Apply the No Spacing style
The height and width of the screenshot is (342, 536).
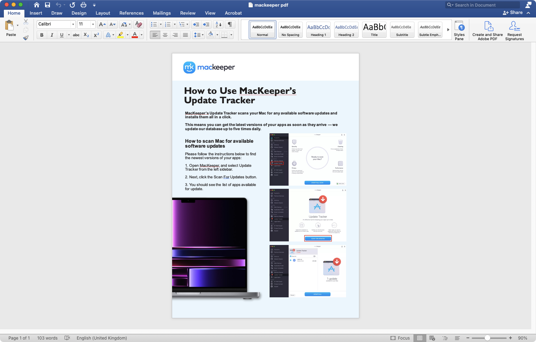click(x=291, y=29)
